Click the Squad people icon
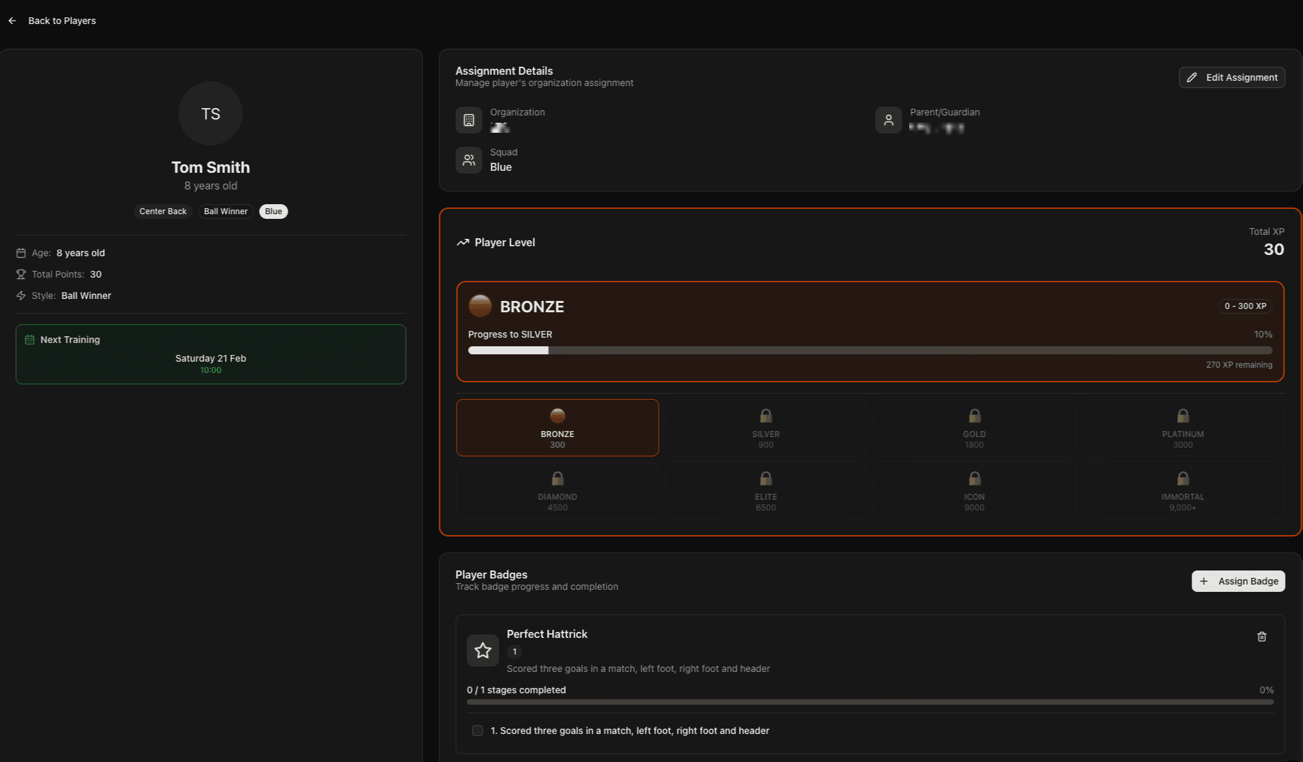This screenshot has width=1303, height=762. coord(469,160)
